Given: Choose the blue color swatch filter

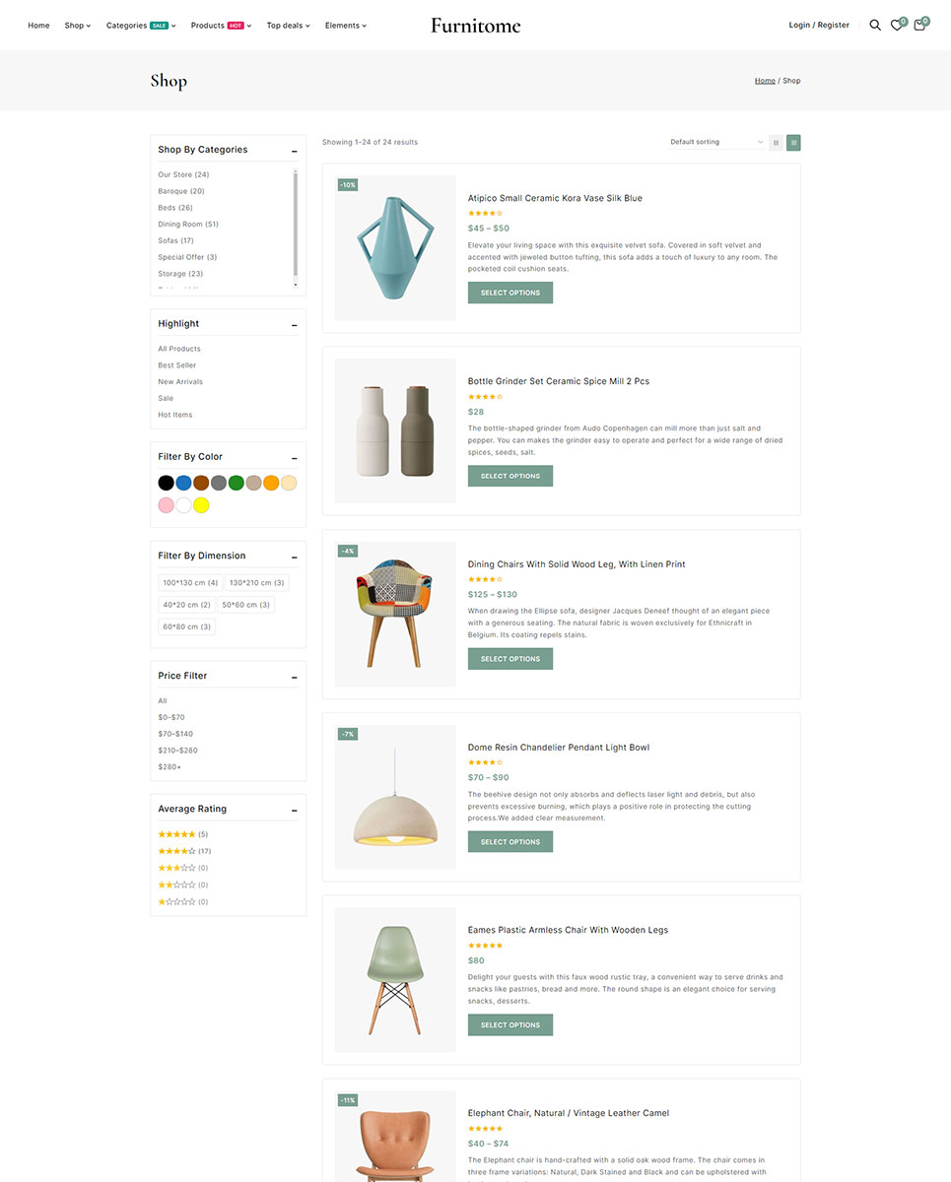Looking at the screenshot, I should (x=183, y=483).
